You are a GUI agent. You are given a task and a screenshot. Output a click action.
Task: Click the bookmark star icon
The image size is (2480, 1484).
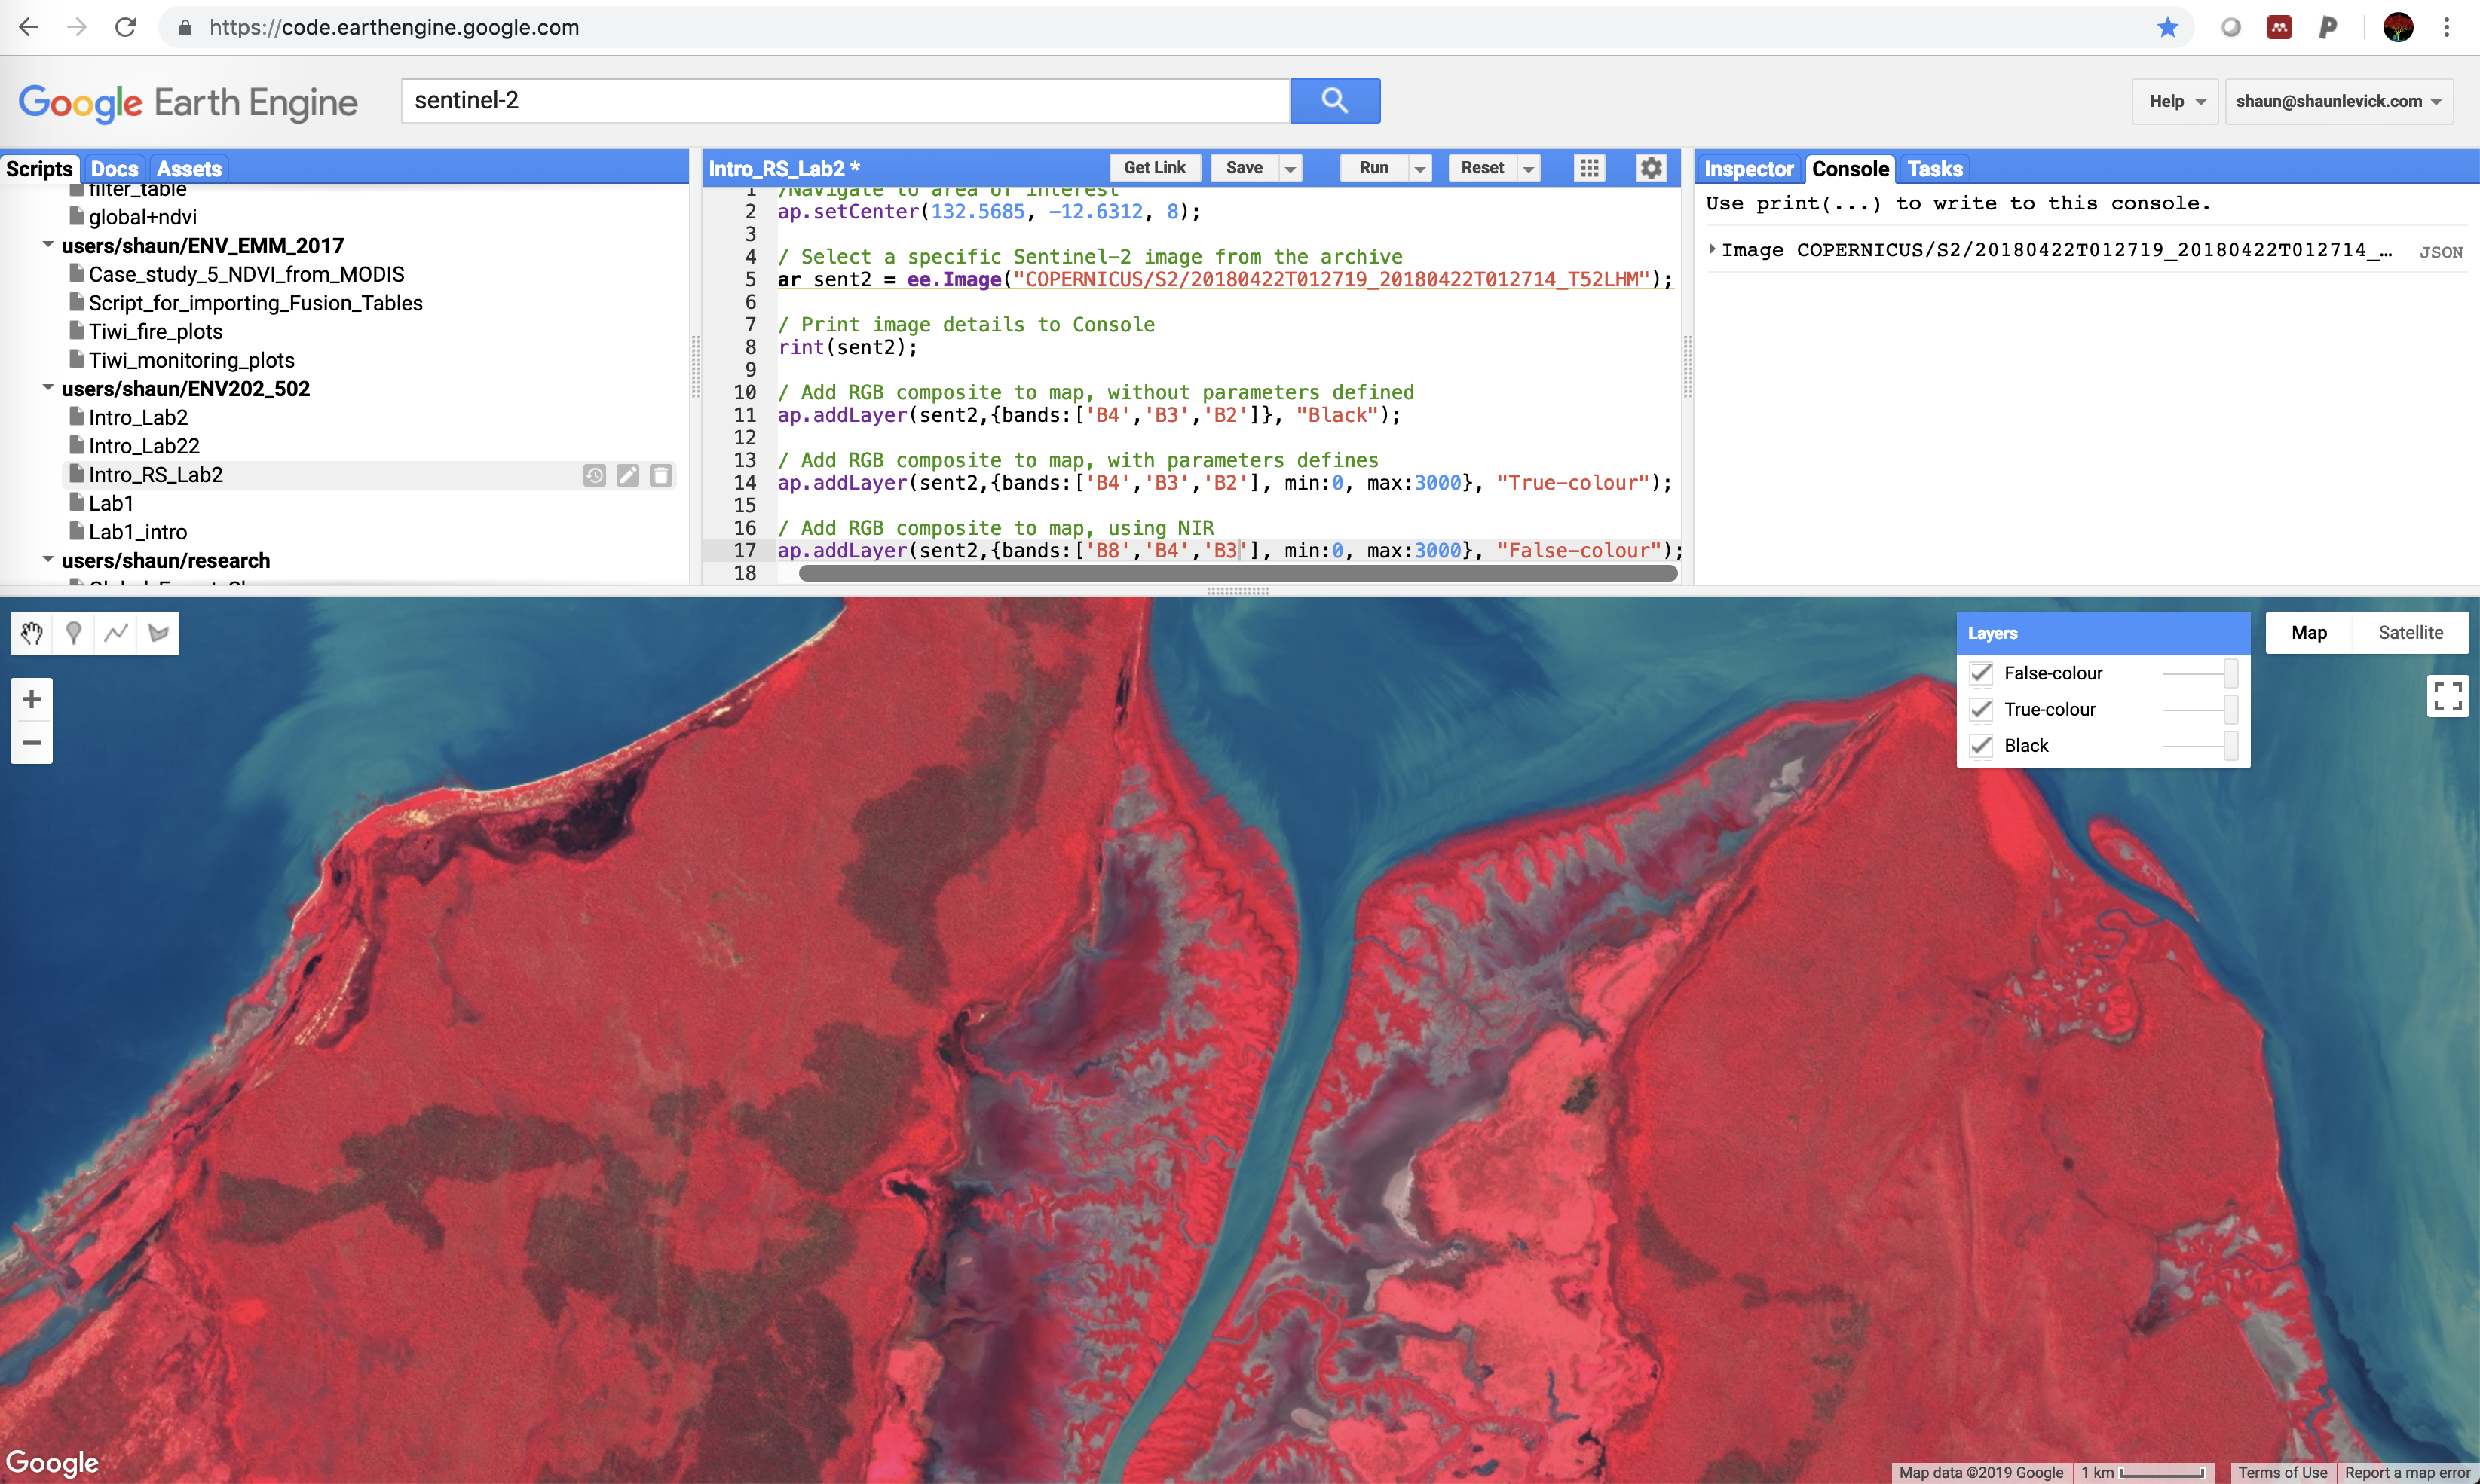pos(2167,27)
